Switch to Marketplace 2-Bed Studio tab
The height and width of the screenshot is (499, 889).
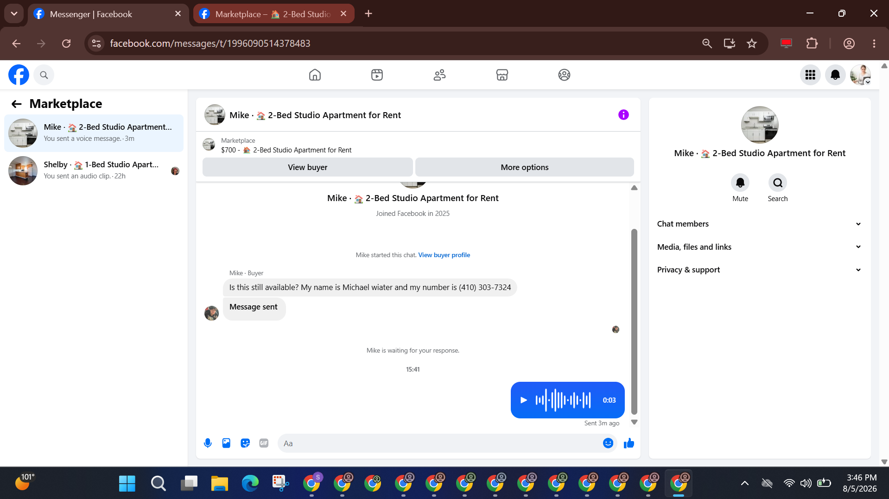pyautogui.click(x=273, y=14)
